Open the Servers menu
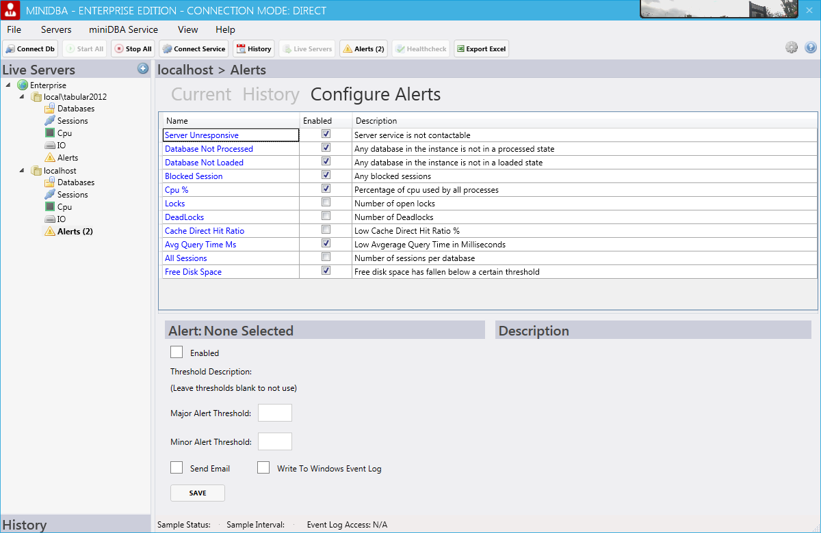The width and height of the screenshot is (821, 533). (56, 29)
